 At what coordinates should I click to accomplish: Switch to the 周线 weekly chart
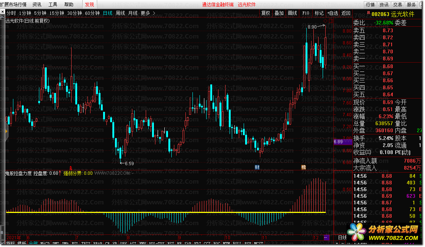(x=121, y=13)
